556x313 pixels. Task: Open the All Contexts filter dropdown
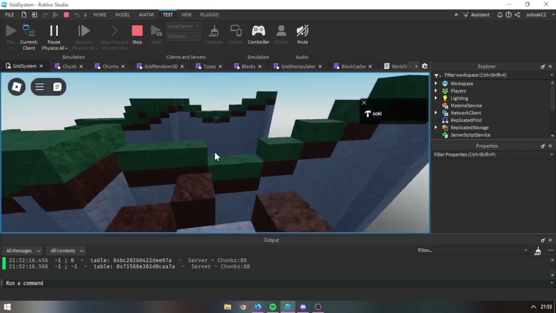click(67, 251)
